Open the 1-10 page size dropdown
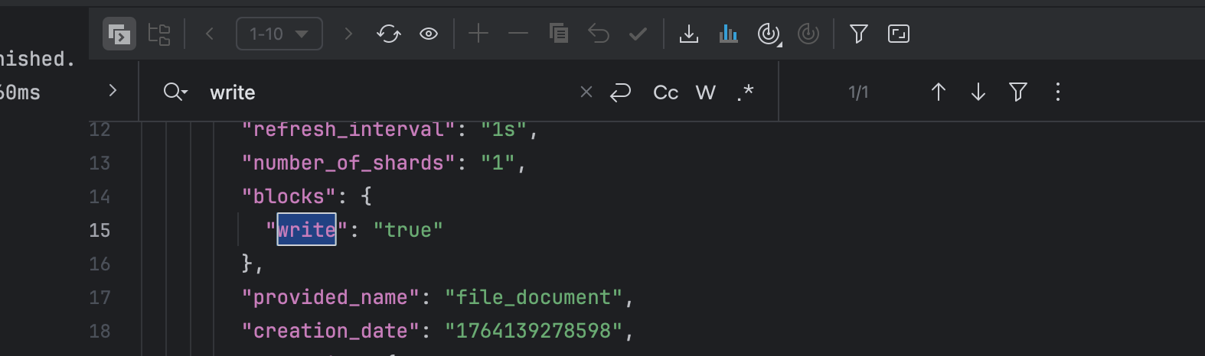1205x356 pixels. click(279, 34)
